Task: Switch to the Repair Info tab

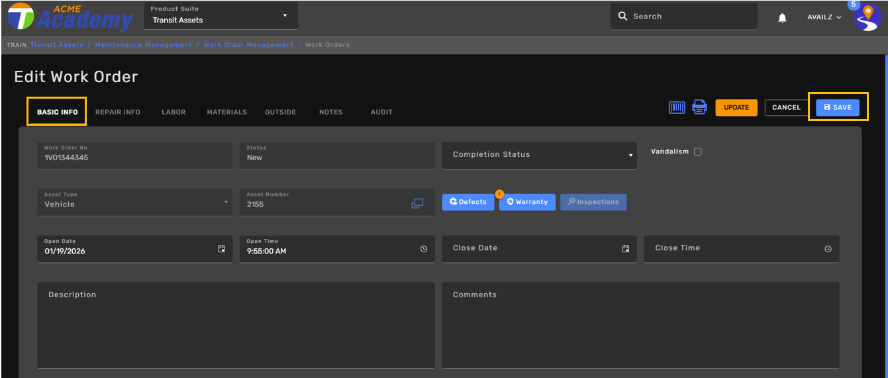Action: 118,112
